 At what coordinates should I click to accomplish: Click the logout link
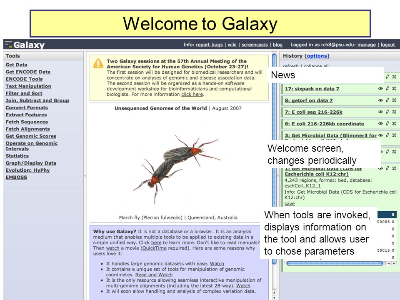coord(388,45)
